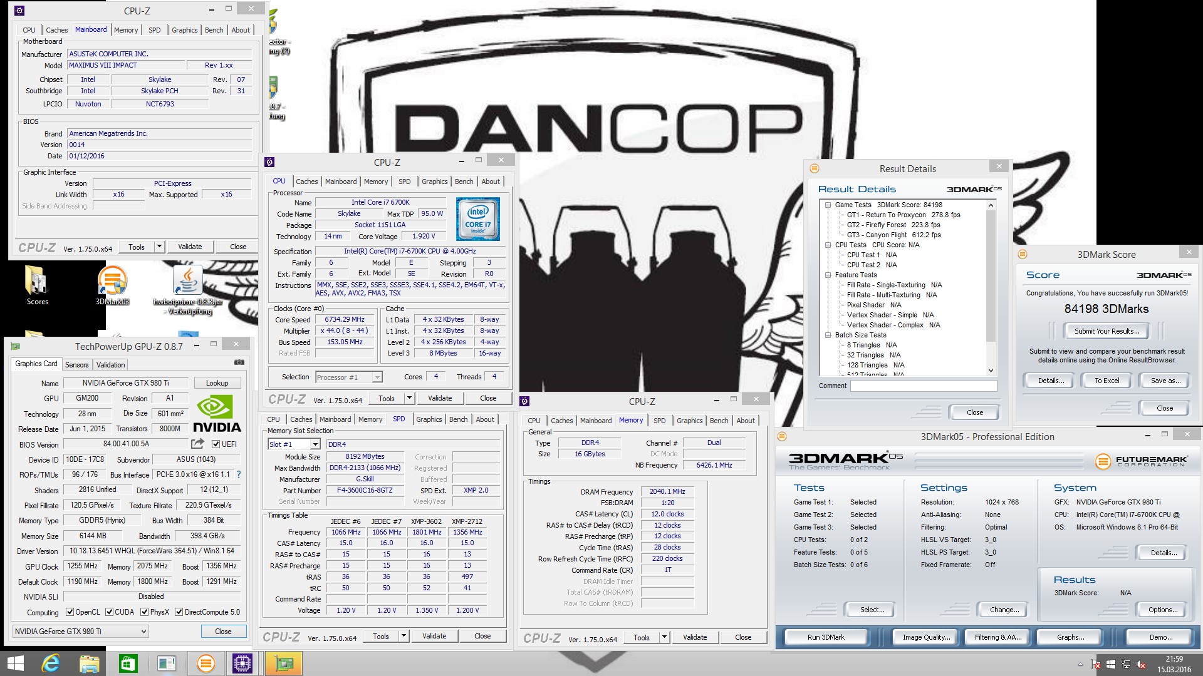Take GPU-Z screenshot with camera icon
Screen dimensions: 1203x676
(x=239, y=362)
